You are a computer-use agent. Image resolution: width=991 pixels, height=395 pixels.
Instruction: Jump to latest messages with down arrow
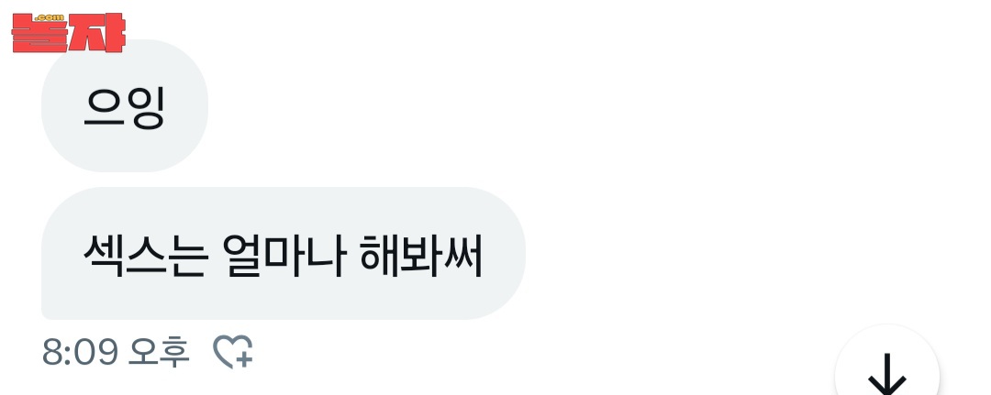tap(886, 375)
